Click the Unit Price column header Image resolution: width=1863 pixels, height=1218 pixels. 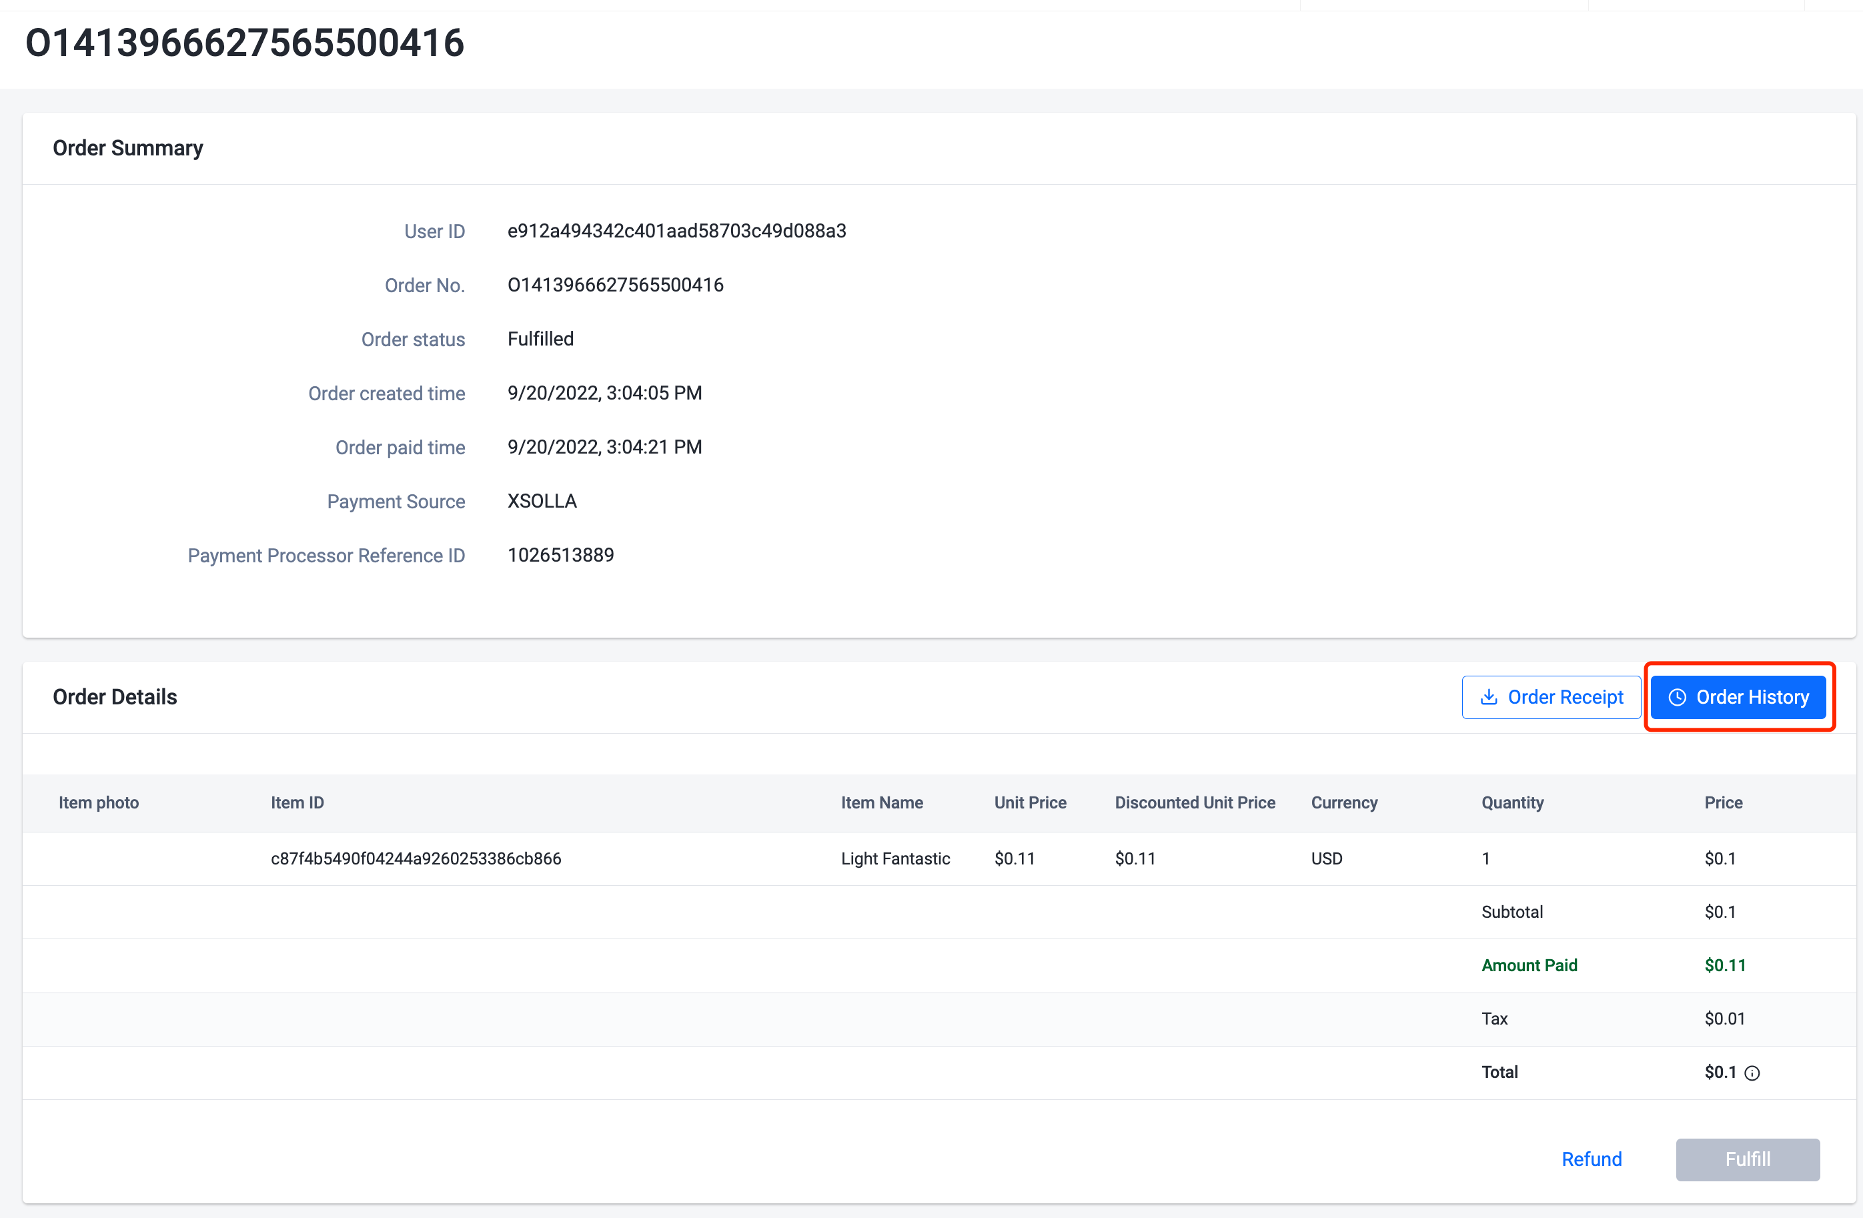tap(1030, 802)
